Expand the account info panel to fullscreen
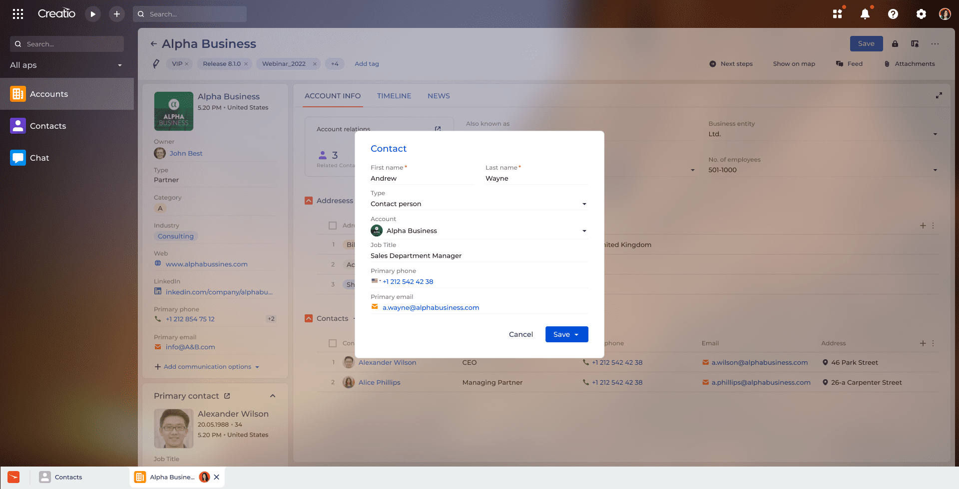The image size is (959, 489). click(939, 95)
